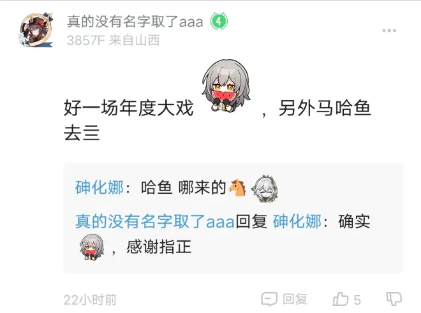
Task: Click the reply text 感谢指正
Action: coord(159,247)
